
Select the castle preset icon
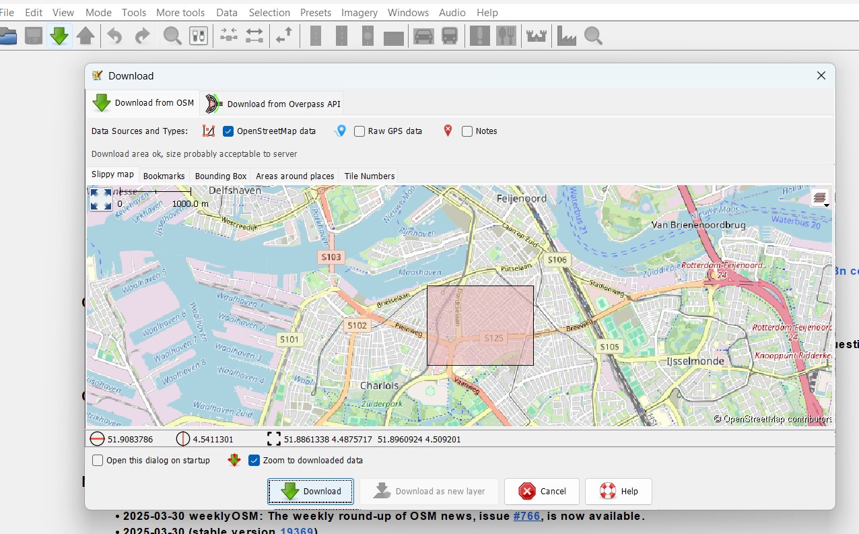(x=537, y=36)
